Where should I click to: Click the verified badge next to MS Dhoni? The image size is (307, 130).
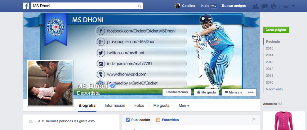(x=112, y=86)
